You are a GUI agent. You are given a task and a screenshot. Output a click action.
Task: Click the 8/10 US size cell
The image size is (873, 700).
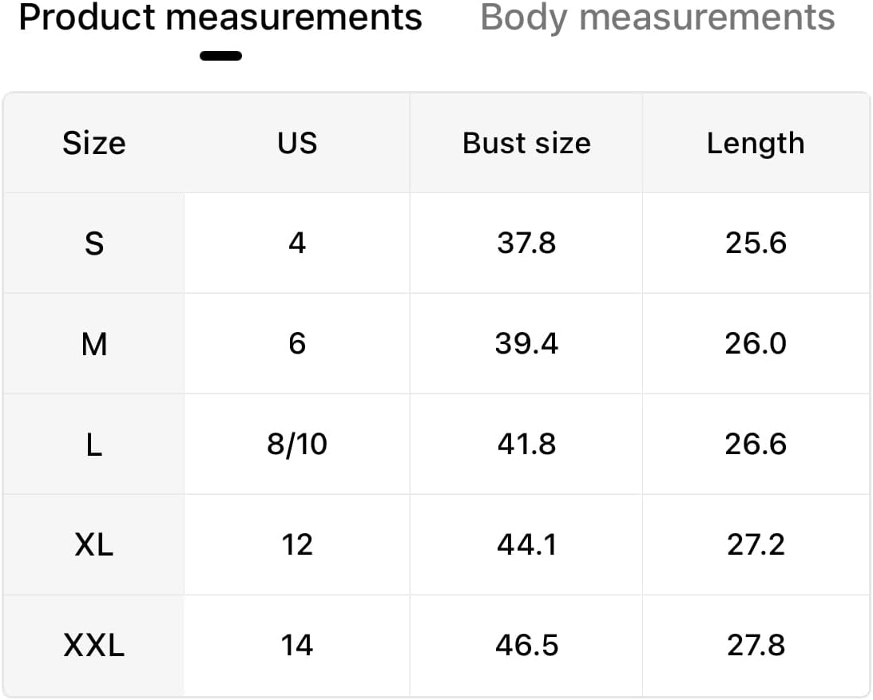[x=297, y=444]
